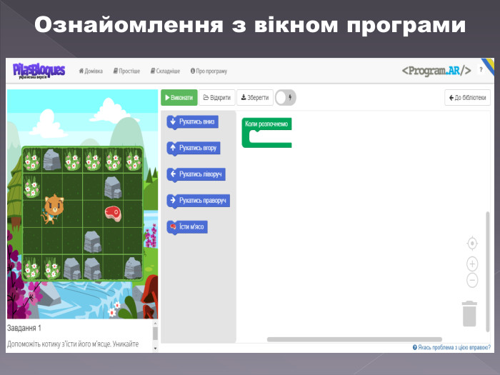Select the Рухатись вгору block

point(194,149)
